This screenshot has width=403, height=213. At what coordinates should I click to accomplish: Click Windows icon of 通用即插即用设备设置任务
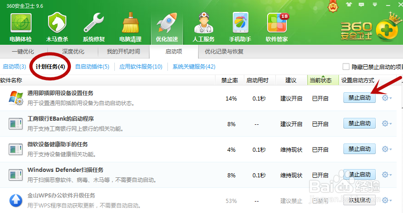tap(16, 98)
